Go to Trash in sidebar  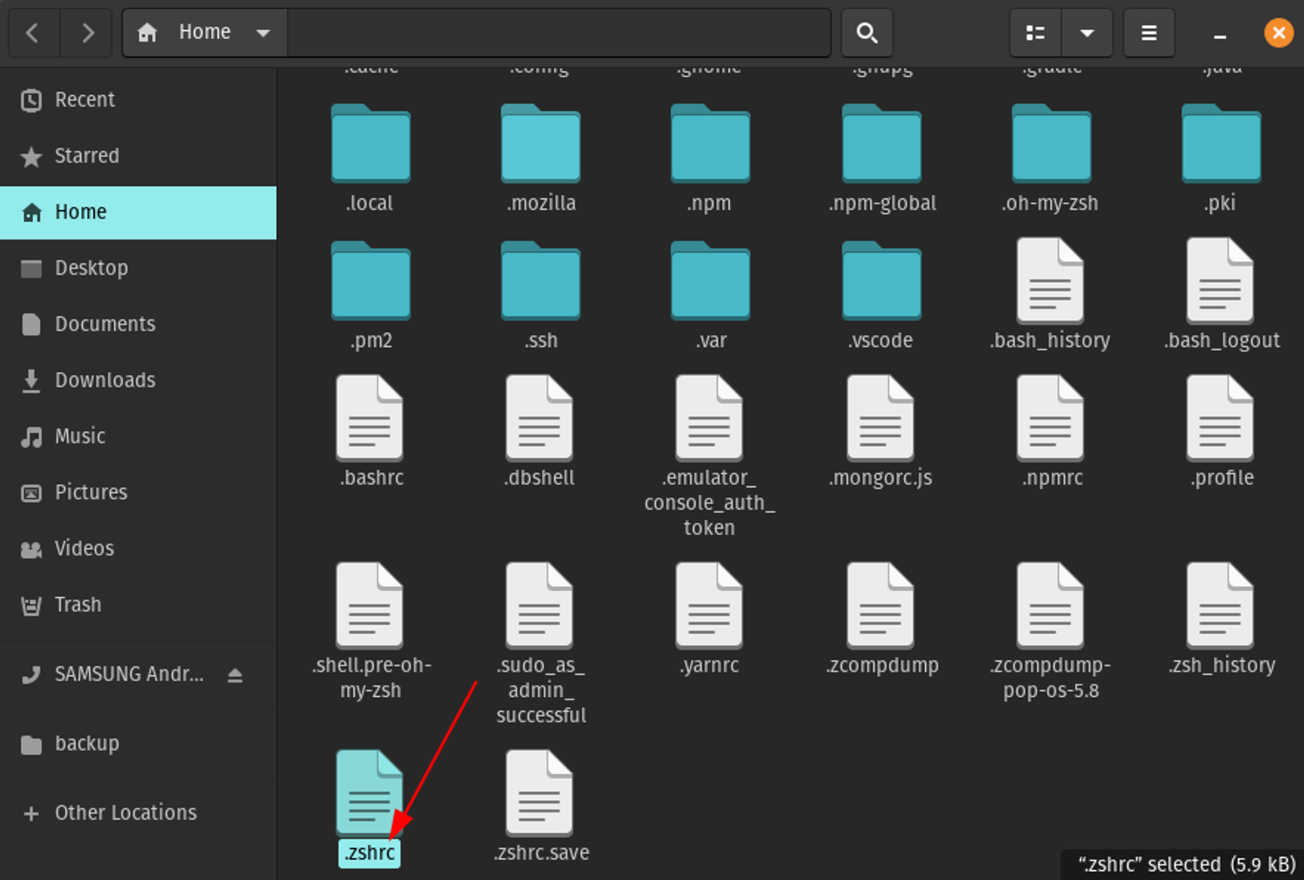pos(78,605)
